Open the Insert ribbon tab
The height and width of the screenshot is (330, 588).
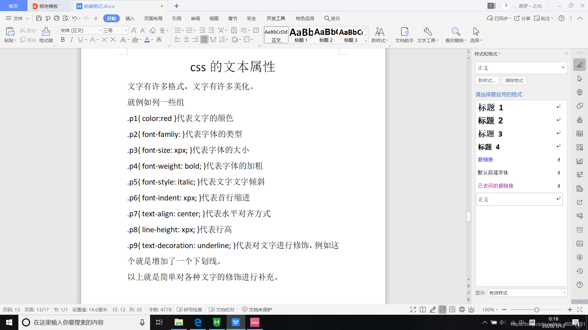[x=130, y=18]
